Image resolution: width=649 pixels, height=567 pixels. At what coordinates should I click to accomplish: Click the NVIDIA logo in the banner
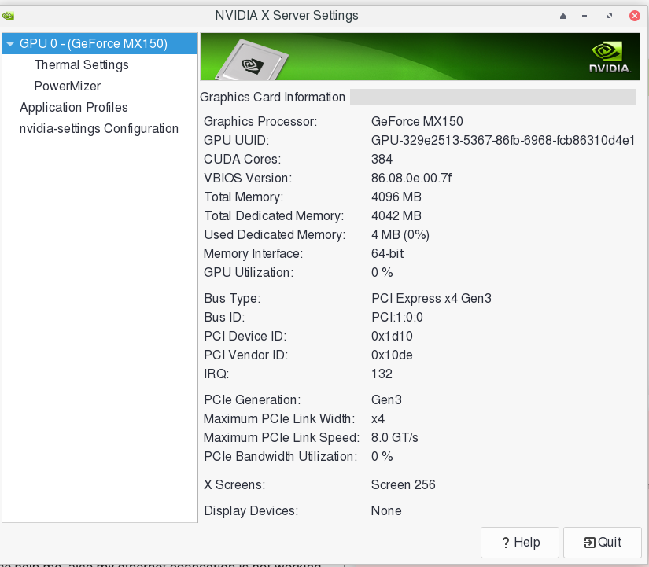(x=610, y=57)
